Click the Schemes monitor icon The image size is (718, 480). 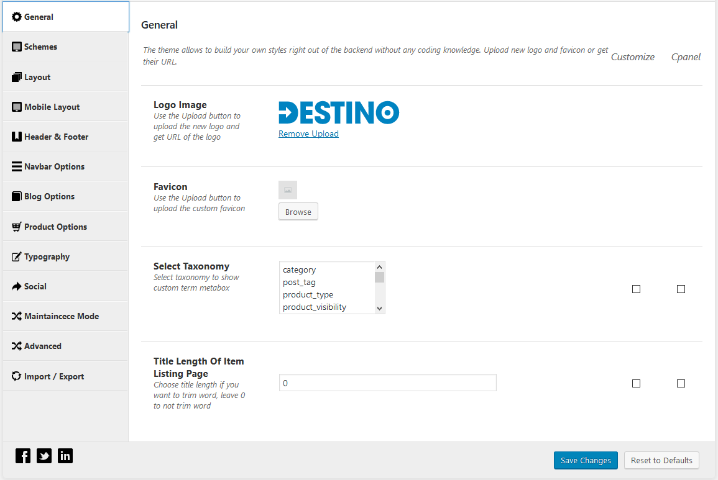click(17, 47)
